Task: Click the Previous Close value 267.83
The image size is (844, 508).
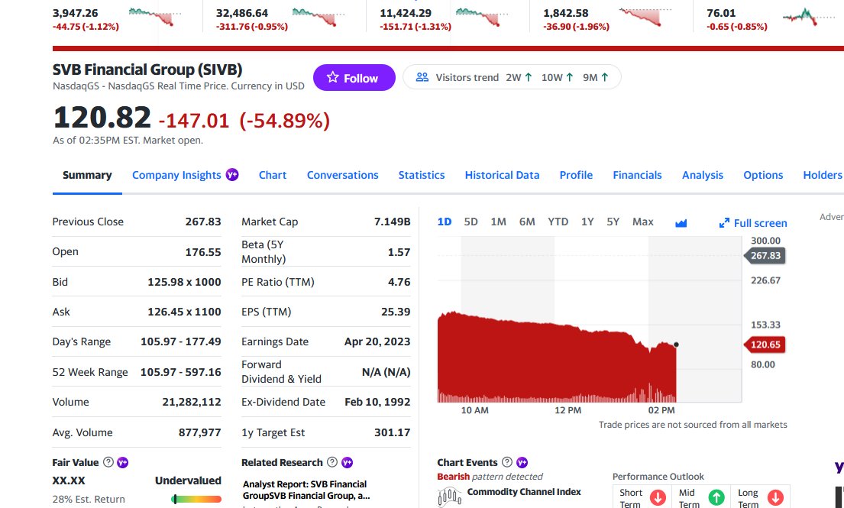Action: pyautogui.click(x=203, y=222)
